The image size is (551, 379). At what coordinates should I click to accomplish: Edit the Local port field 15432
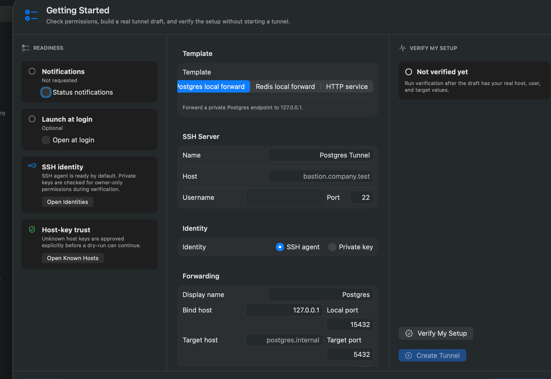(350, 325)
